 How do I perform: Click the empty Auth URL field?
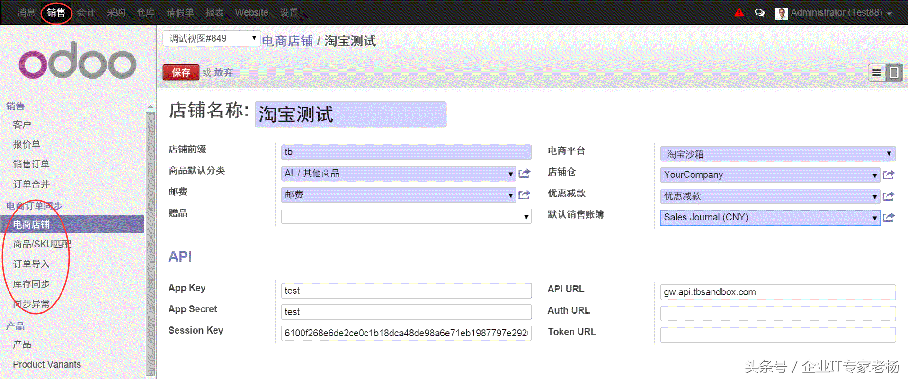pos(778,313)
